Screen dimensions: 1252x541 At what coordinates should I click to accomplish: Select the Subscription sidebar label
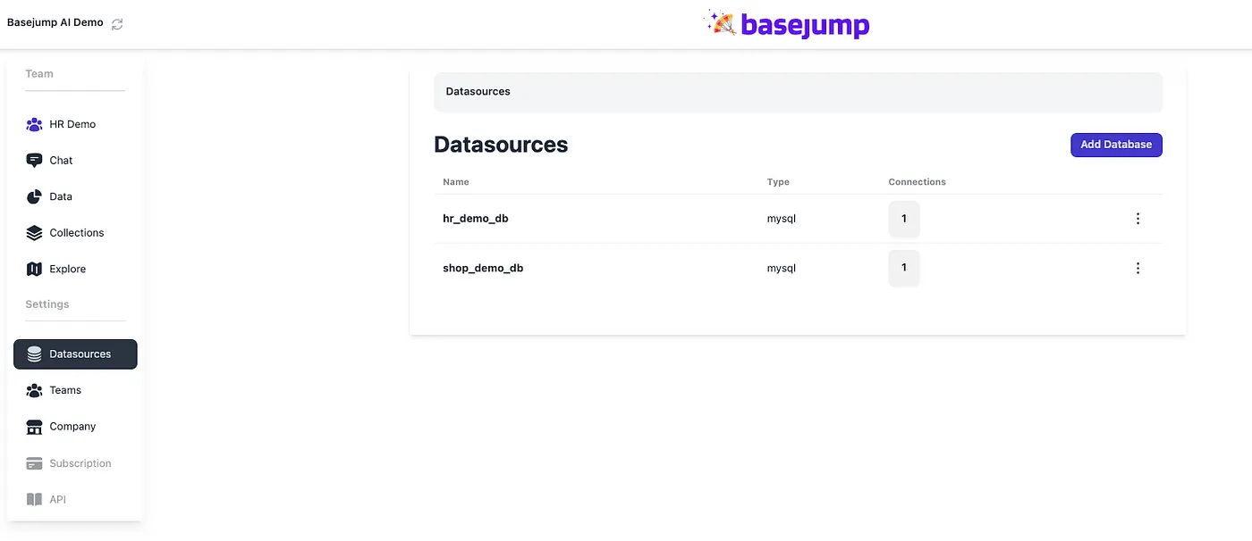point(80,463)
